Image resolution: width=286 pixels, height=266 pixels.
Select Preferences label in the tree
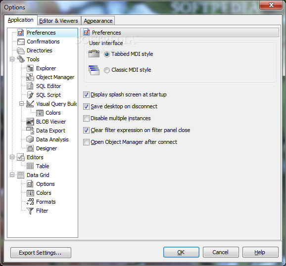pyautogui.click(x=41, y=33)
